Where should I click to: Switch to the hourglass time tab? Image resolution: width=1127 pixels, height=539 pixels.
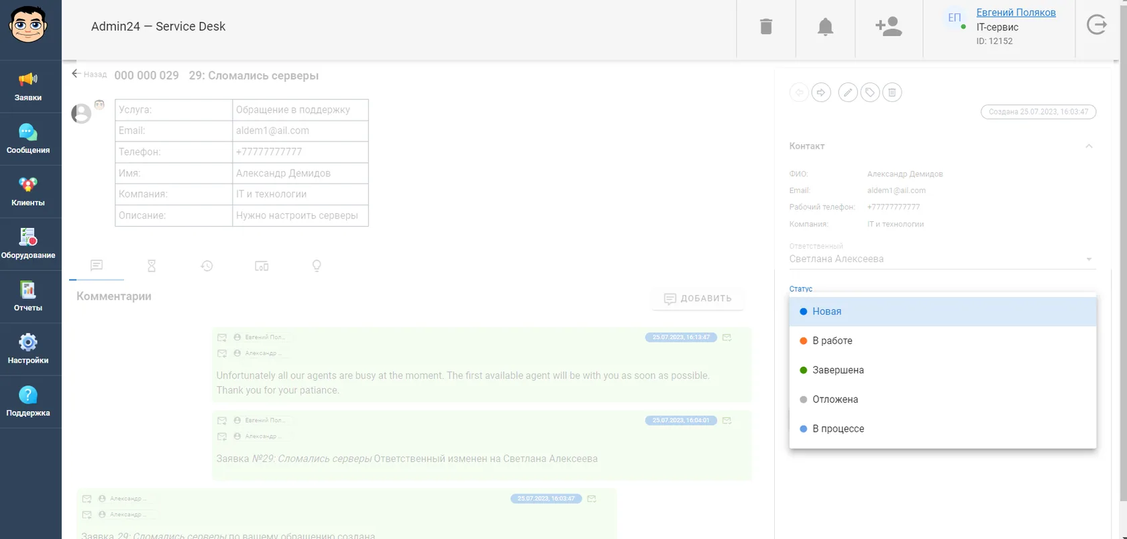click(x=152, y=266)
